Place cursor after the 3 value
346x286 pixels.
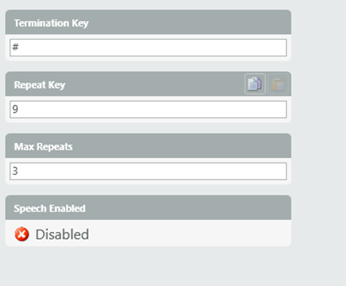point(18,171)
